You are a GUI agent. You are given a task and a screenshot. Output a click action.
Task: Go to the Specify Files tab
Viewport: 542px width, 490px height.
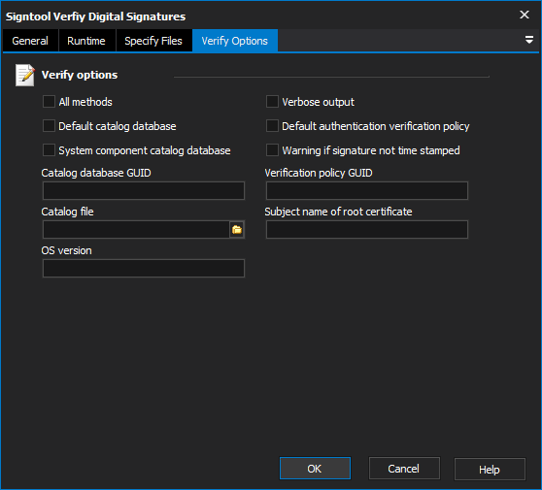(x=153, y=41)
